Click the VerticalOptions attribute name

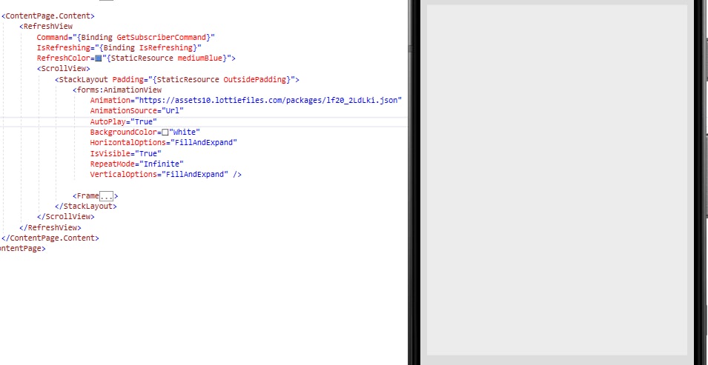pyautogui.click(x=124, y=174)
